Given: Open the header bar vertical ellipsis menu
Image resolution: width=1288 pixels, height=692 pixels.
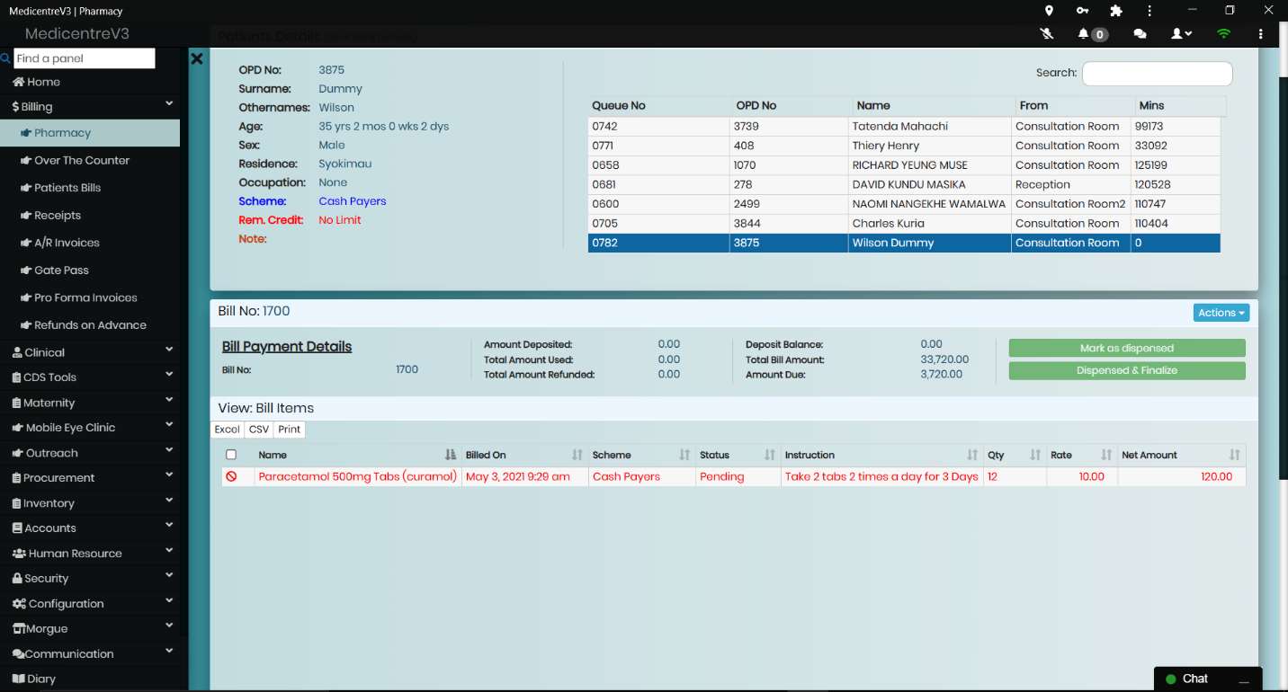Looking at the screenshot, I should tap(1261, 34).
